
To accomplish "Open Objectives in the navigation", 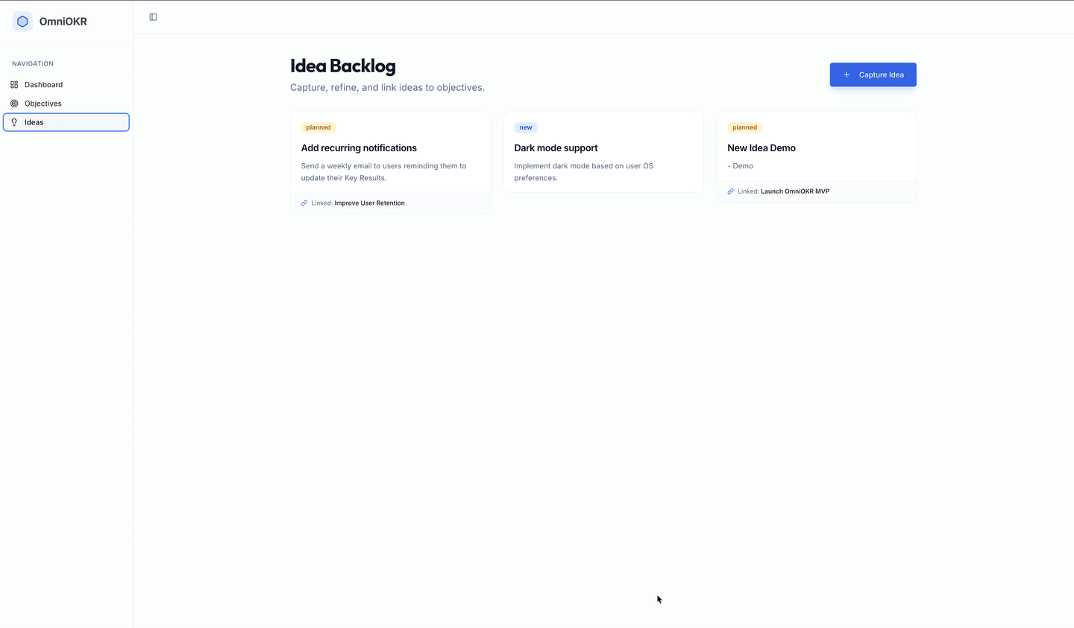I will [43, 104].
